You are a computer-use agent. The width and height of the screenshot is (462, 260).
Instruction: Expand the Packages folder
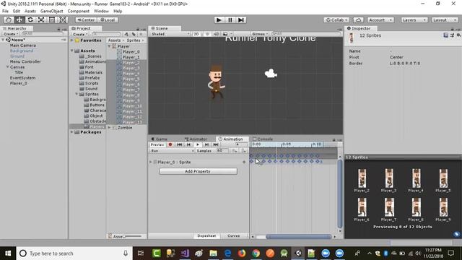[72, 132]
